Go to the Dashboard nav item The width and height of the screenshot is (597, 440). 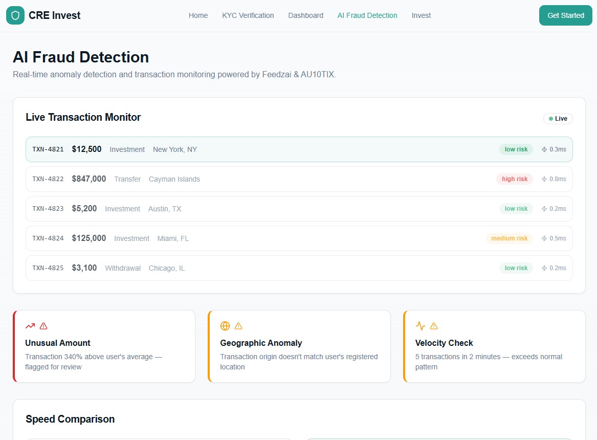tap(306, 16)
